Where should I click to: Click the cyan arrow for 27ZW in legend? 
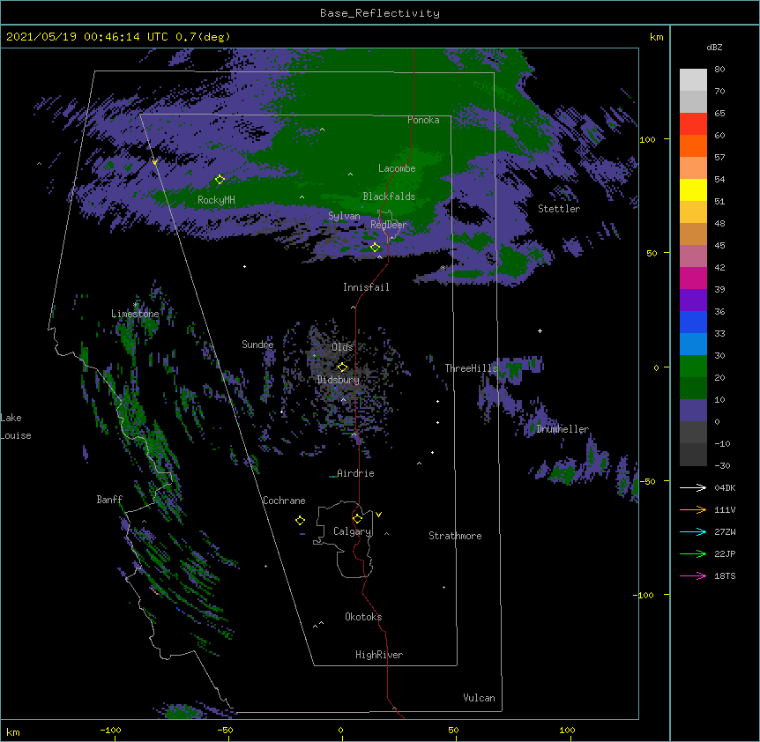click(x=693, y=531)
